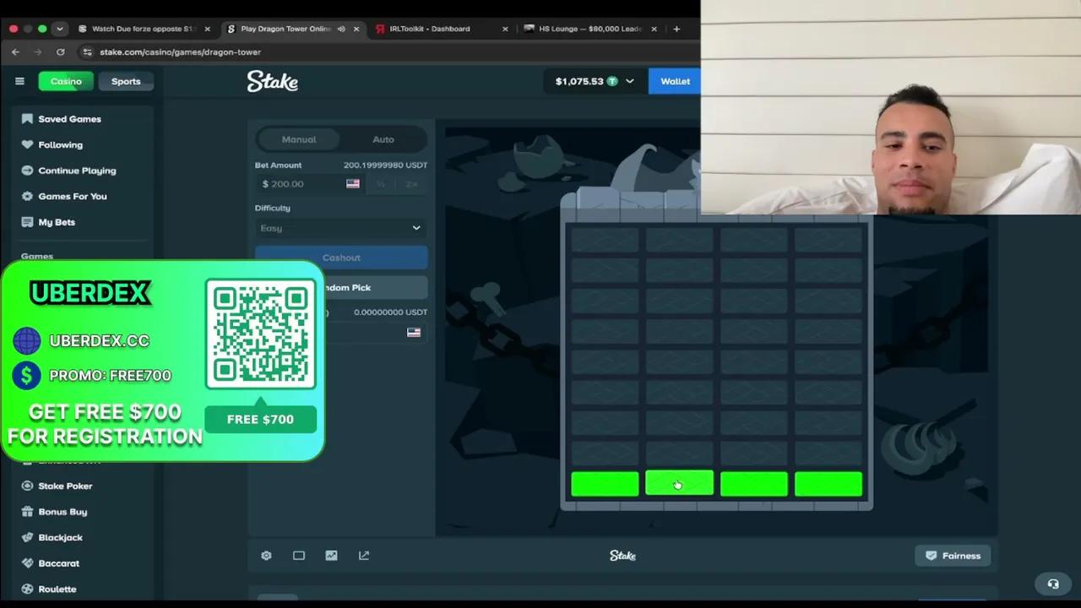Viewport: 1081px width, 608px height.
Task: Switch to Auto betting mode
Action: [383, 139]
